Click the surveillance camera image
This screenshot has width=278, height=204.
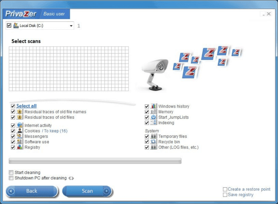[155, 75]
